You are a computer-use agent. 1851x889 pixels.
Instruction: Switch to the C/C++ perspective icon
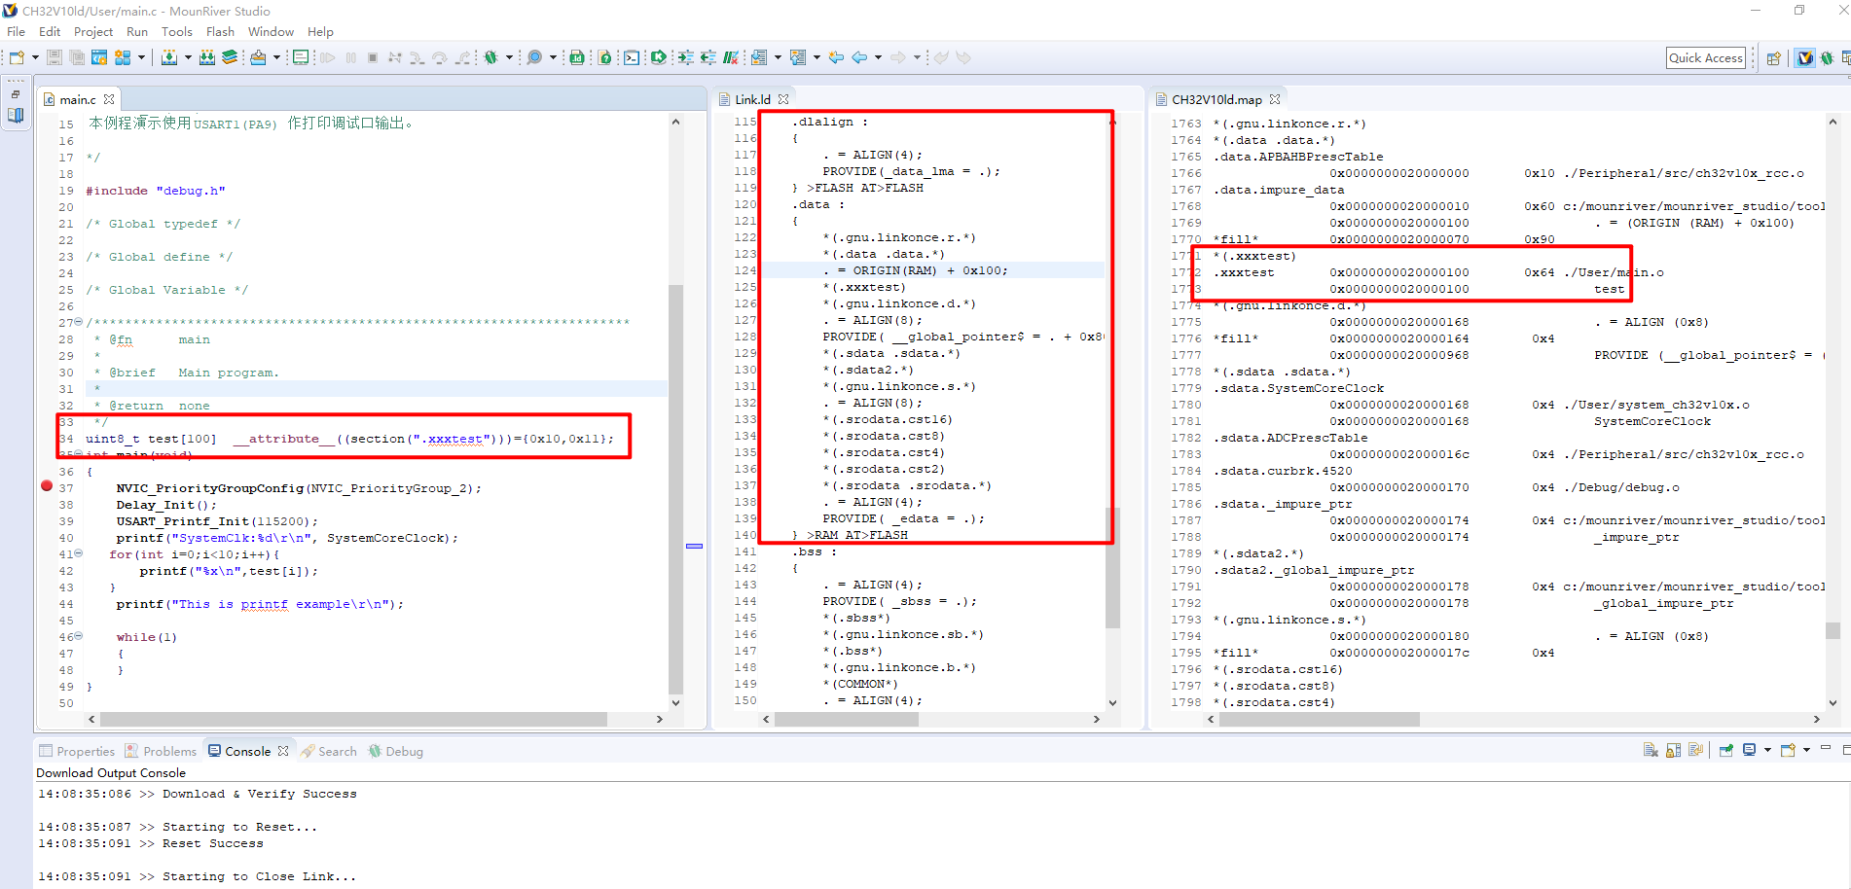[1805, 58]
